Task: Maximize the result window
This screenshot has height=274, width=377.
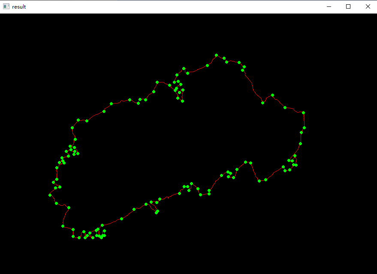Action: point(348,6)
